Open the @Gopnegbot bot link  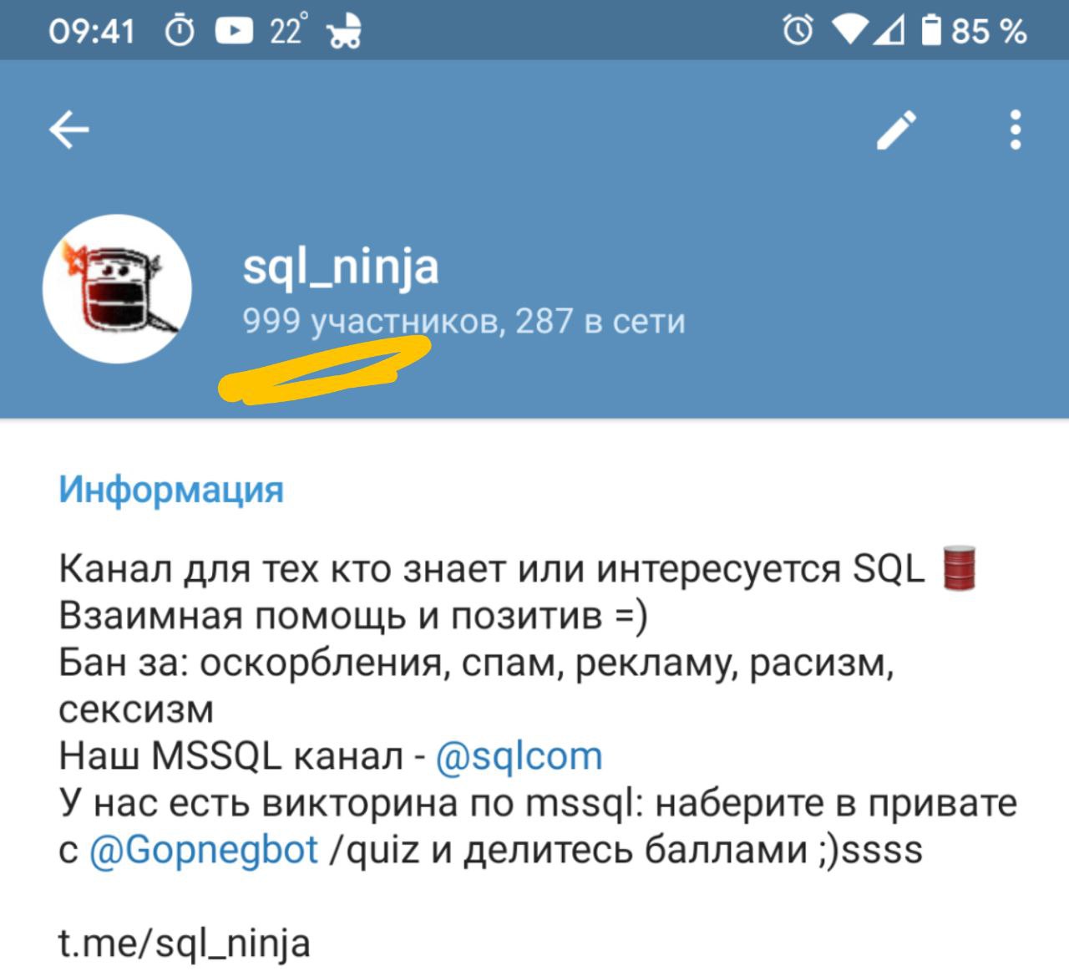pyautogui.click(x=203, y=850)
